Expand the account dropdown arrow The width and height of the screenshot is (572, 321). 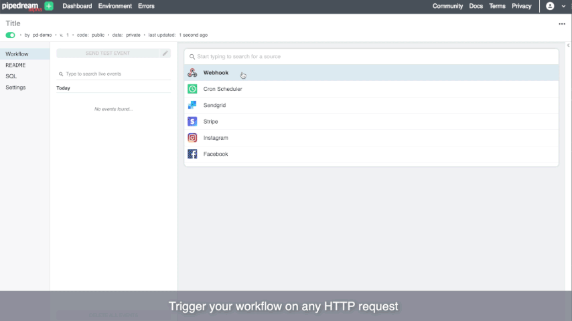[x=563, y=6]
